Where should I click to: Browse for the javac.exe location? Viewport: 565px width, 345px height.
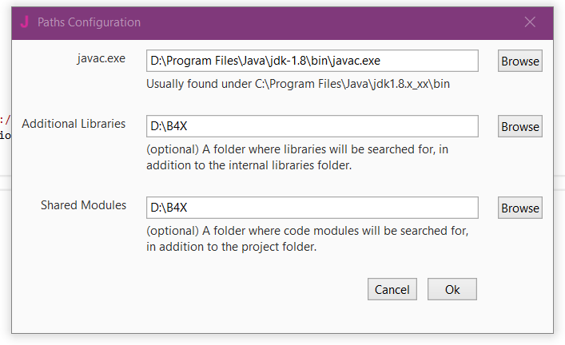[519, 61]
